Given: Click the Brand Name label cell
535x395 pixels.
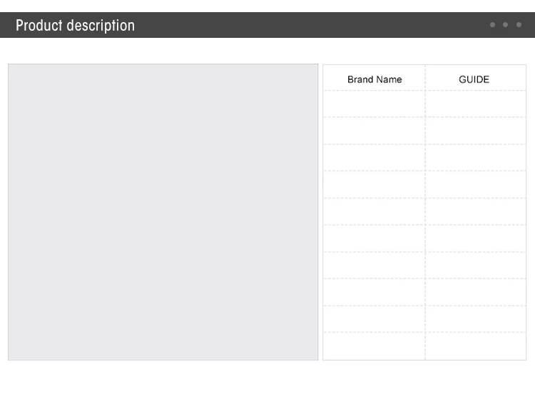Looking at the screenshot, I should tap(374, 79).
